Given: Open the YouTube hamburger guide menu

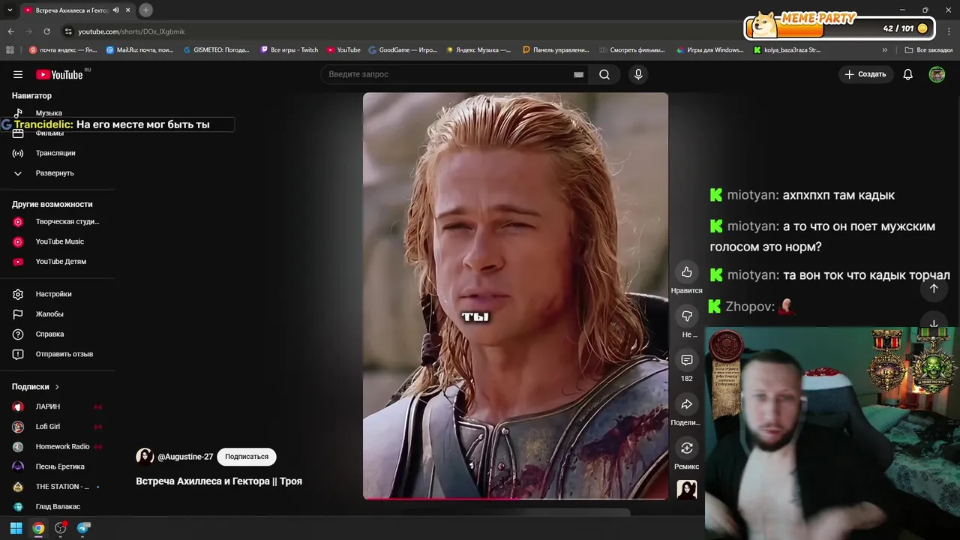Looking at the screenshot, I should click(18, 74).
